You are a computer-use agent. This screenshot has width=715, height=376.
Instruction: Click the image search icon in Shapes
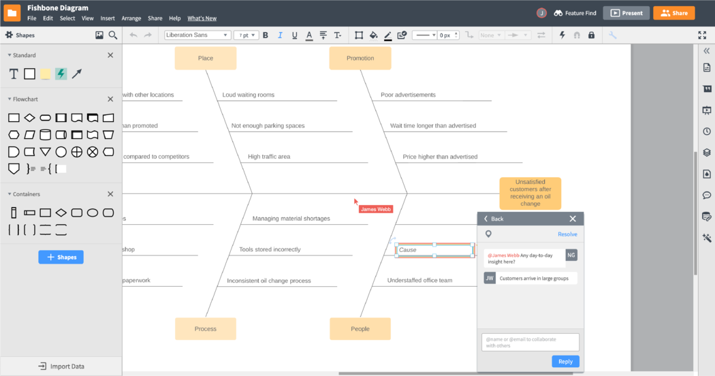tap(99, 35)
